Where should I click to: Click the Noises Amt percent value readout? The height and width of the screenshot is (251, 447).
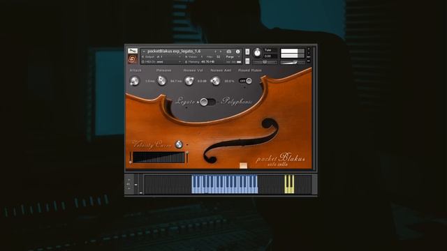click(229, 82)
